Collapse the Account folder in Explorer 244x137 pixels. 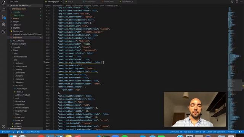tap(19, 85)
